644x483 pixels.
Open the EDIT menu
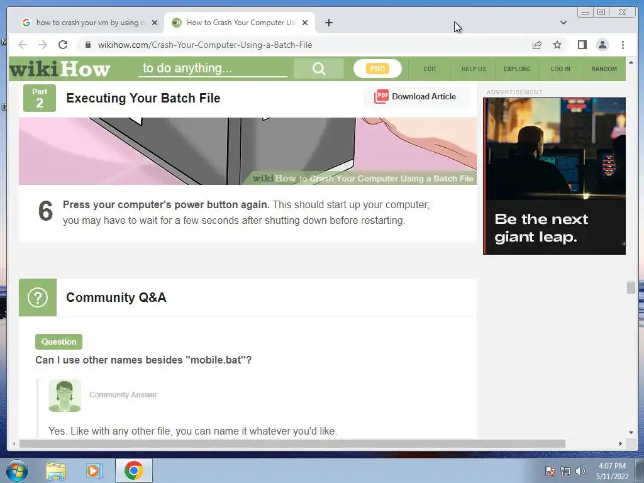coord(430,69)
